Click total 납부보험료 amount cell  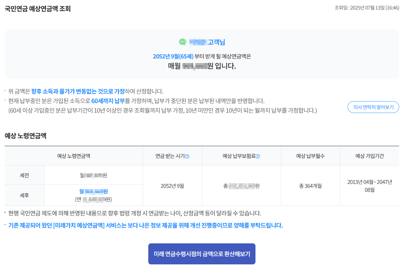click(x=241, y=186)
